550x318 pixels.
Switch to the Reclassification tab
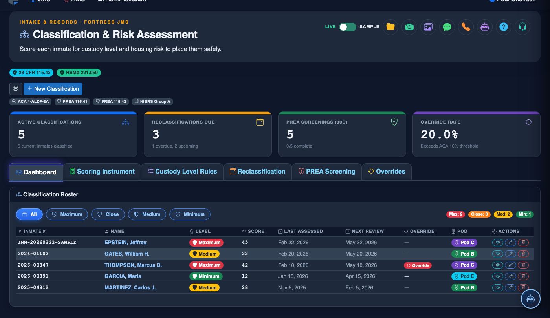click(258, 172)
